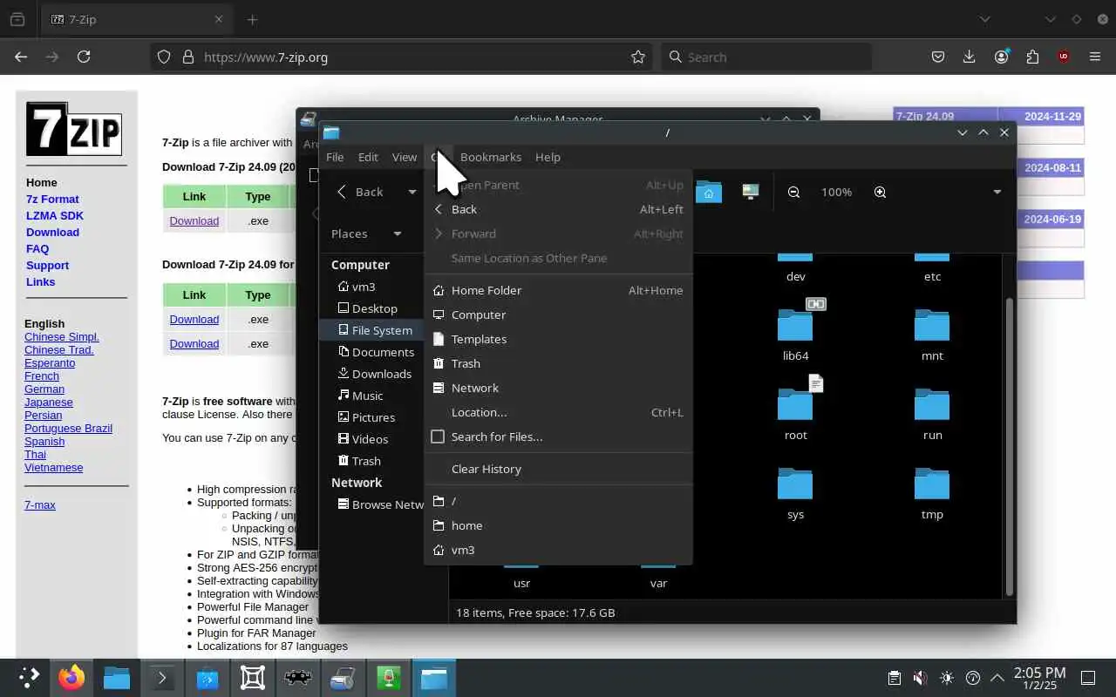Open the tmp folder icon
Image resolution: width=1116 pixels, height=697 pixels.
932,484
